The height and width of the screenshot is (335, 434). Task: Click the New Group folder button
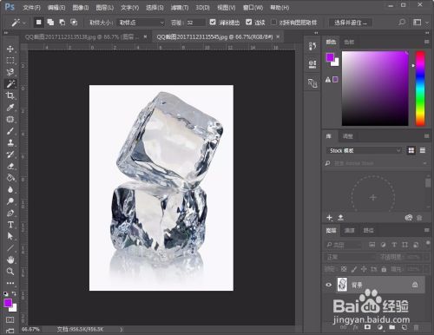[391, 327]
